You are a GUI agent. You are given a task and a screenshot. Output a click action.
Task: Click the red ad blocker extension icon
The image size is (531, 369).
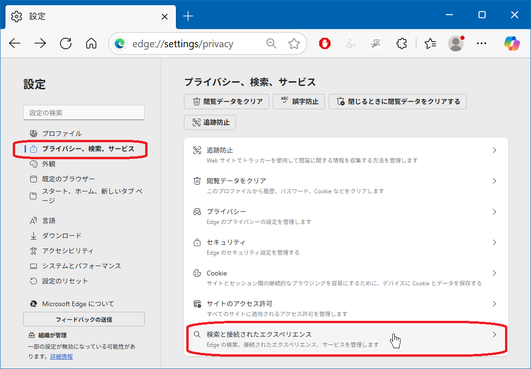324,44
